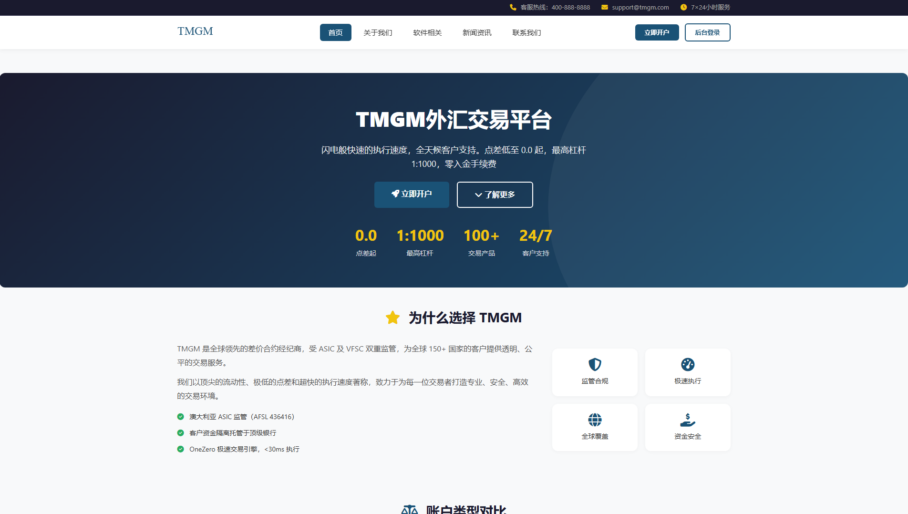Click the 1:1000 最高杠杆 statistic
Screen dimensions: 908x514
click(420, 242)
